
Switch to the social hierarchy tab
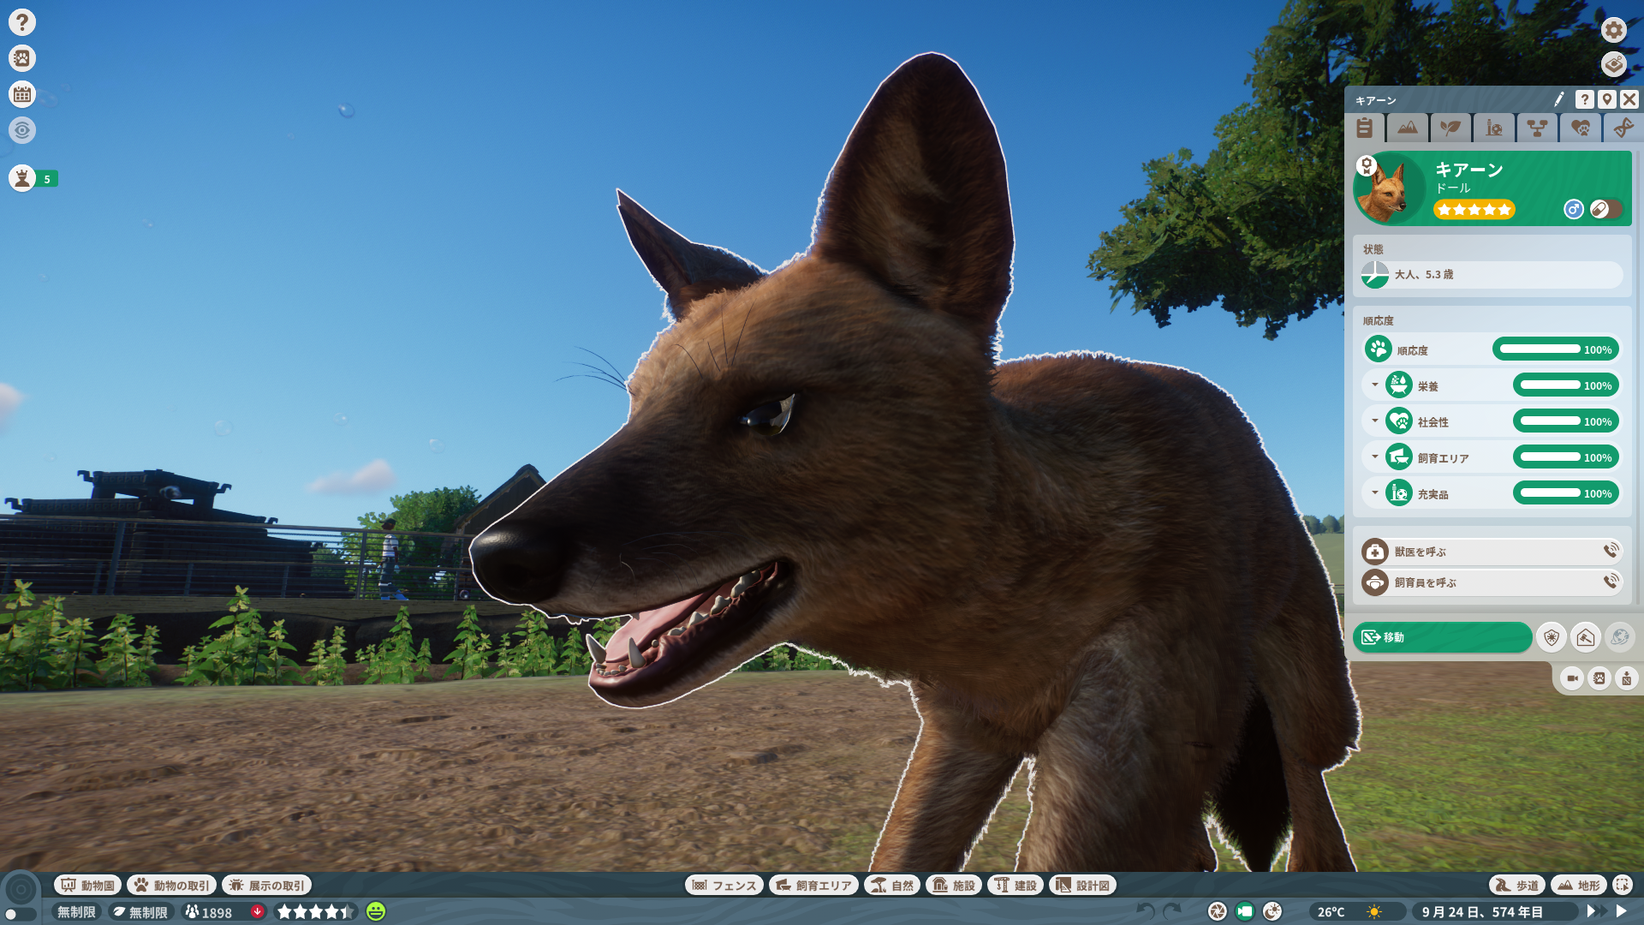(1538, 128)
